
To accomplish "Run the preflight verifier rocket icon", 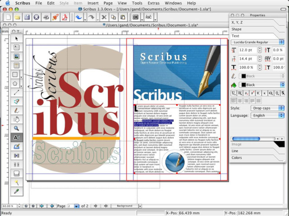I will (x=55, y=17).
